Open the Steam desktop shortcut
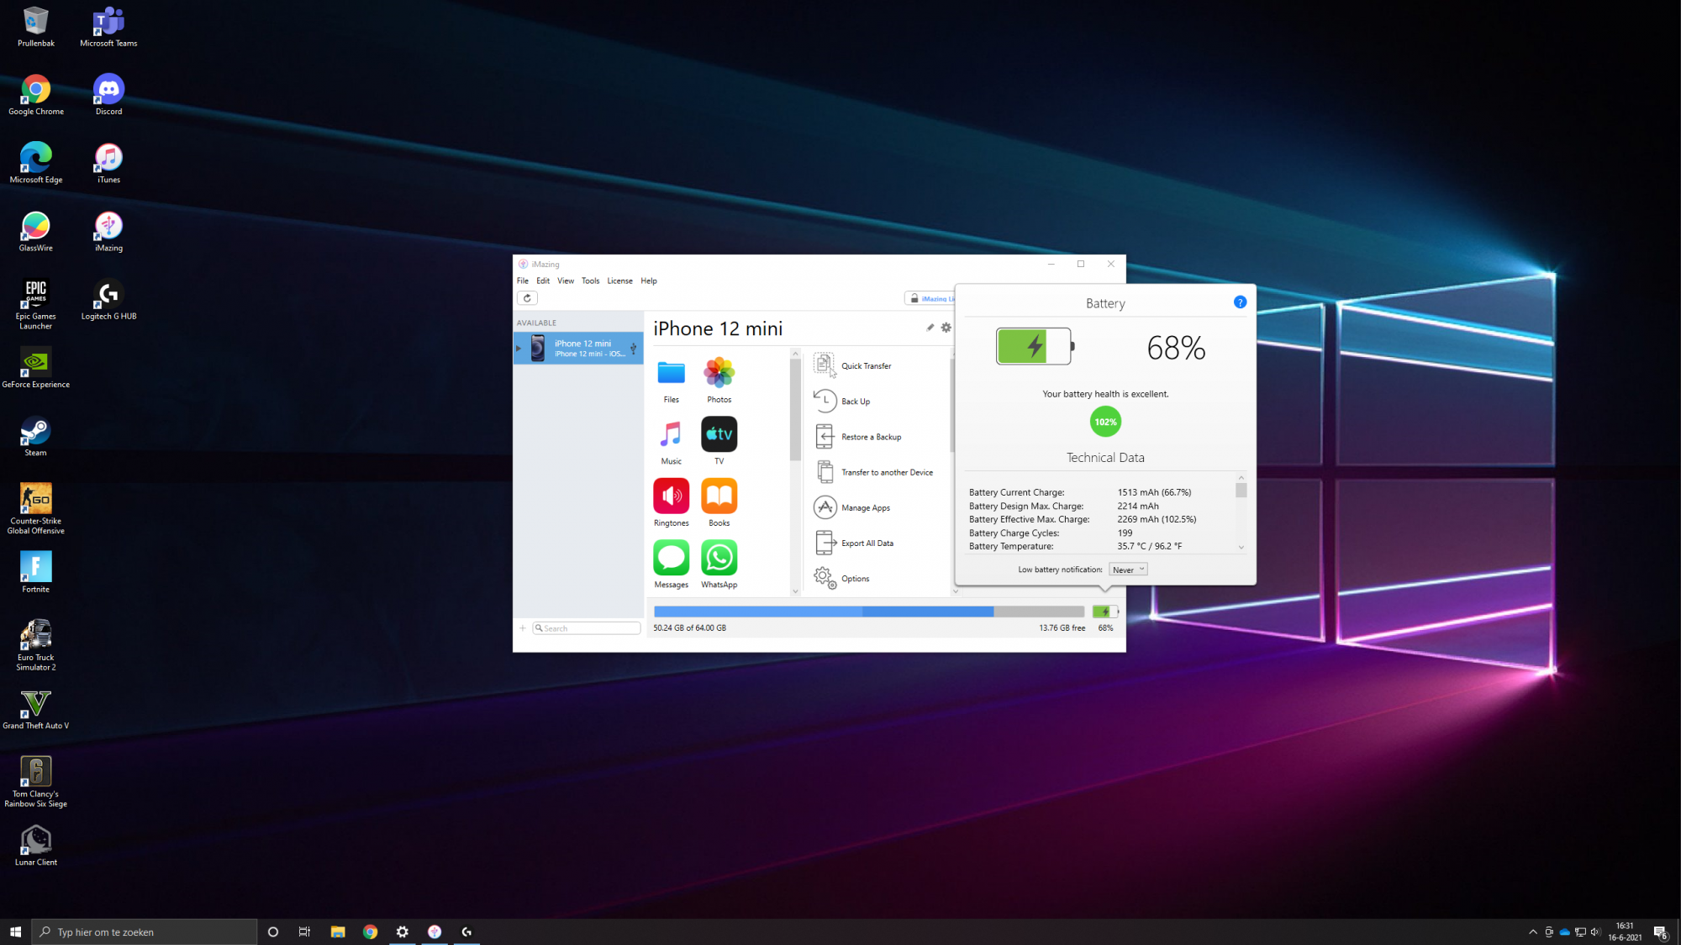 (36, 436)
